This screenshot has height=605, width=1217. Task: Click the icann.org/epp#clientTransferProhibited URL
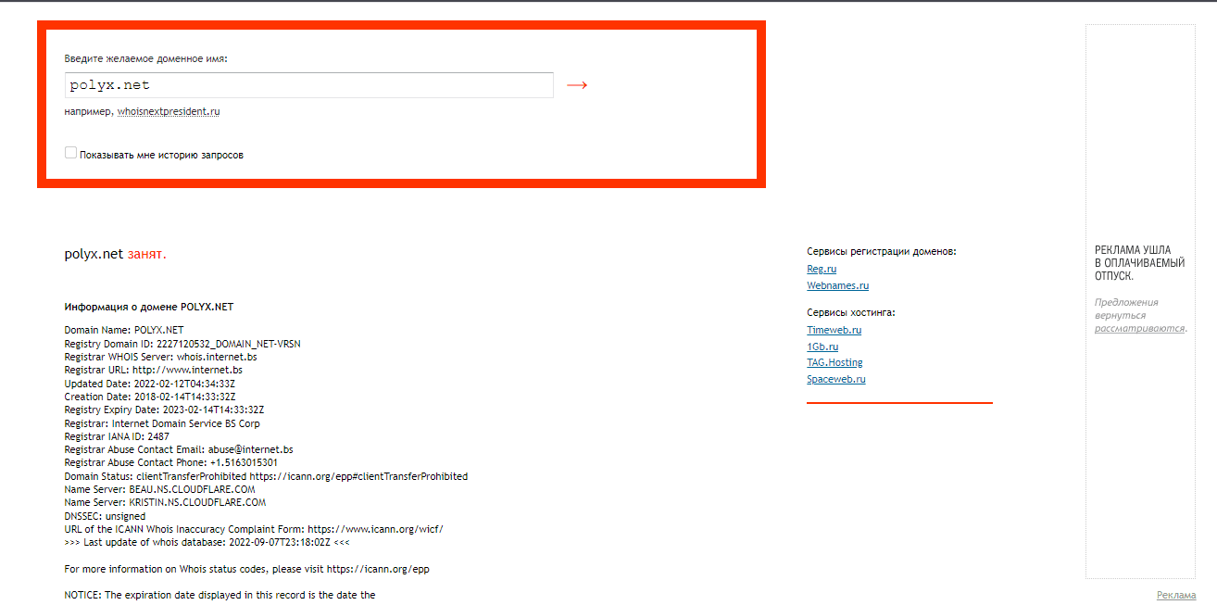pyautogui.click(x=358, y=476)
